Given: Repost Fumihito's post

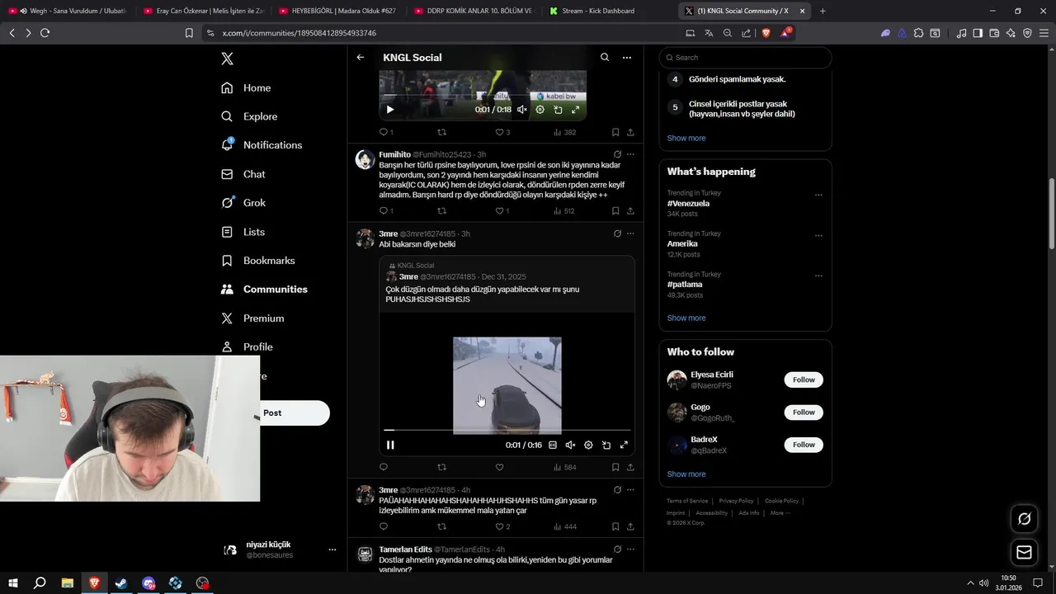Looking at the screenshot, I should (441, 211).
